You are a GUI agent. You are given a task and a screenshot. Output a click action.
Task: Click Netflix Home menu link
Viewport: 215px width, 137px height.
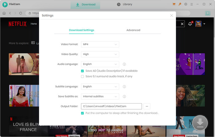pyautogui.click(x=34, y=24)
